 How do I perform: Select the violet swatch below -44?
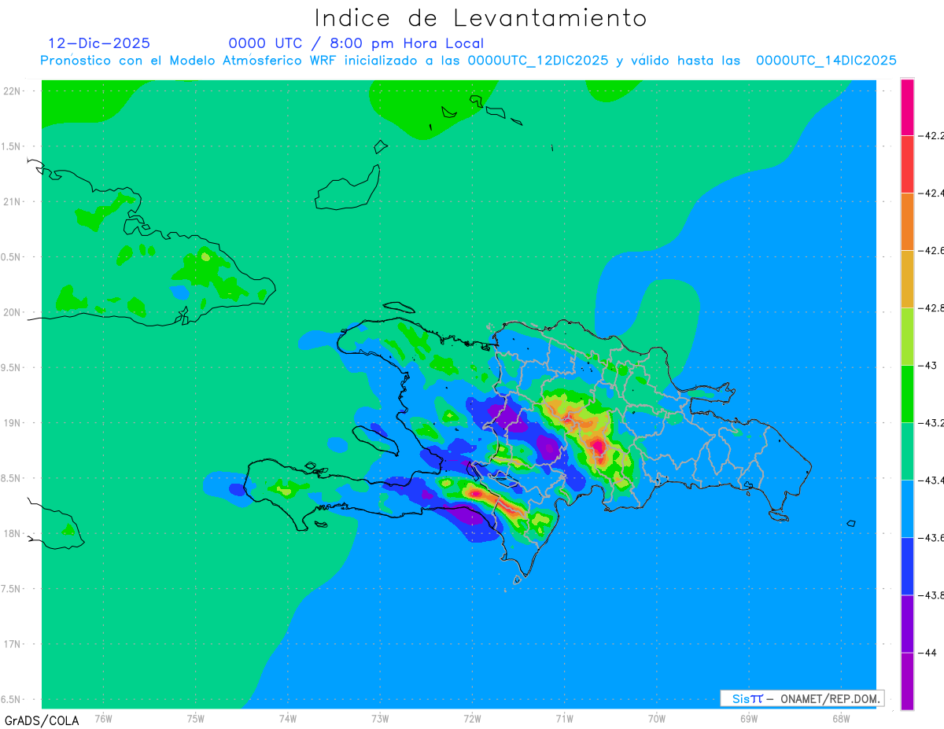[907, 680]
